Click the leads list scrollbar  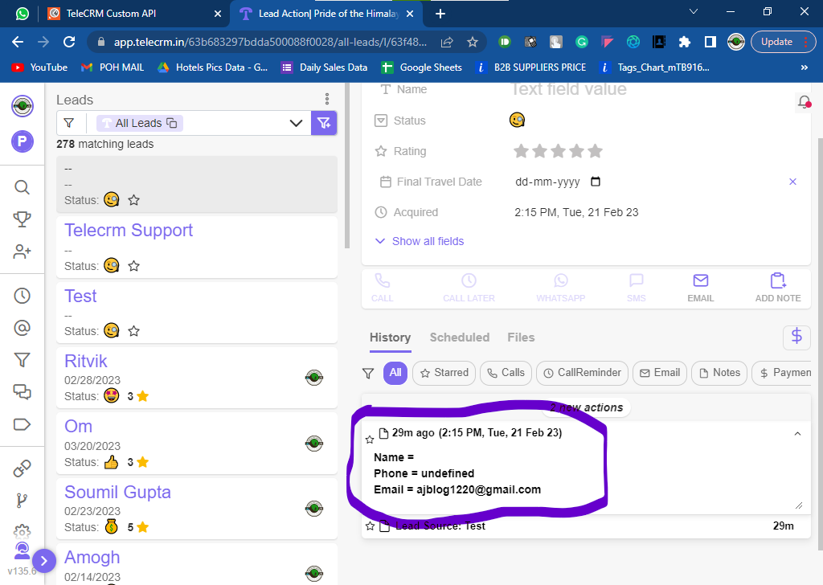pos(346,167)
